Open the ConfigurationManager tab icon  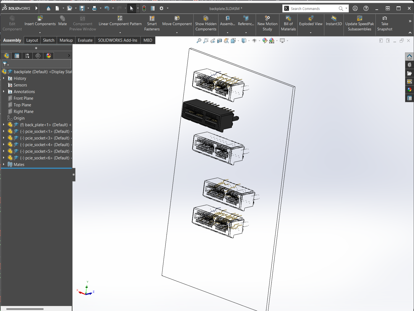tap(27, 56)
